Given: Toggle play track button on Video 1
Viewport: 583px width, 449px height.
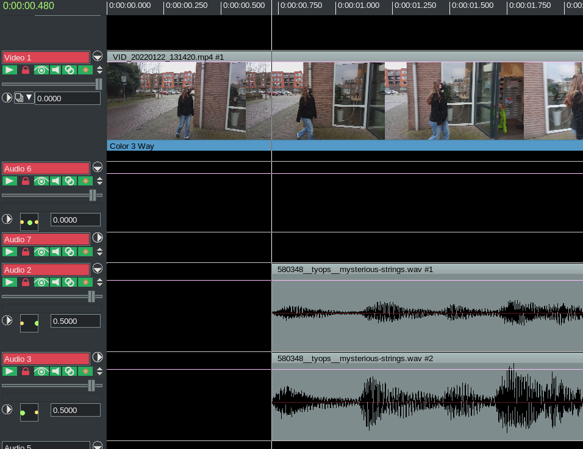Looking at the screenshot, I should (x=10, y=70).
